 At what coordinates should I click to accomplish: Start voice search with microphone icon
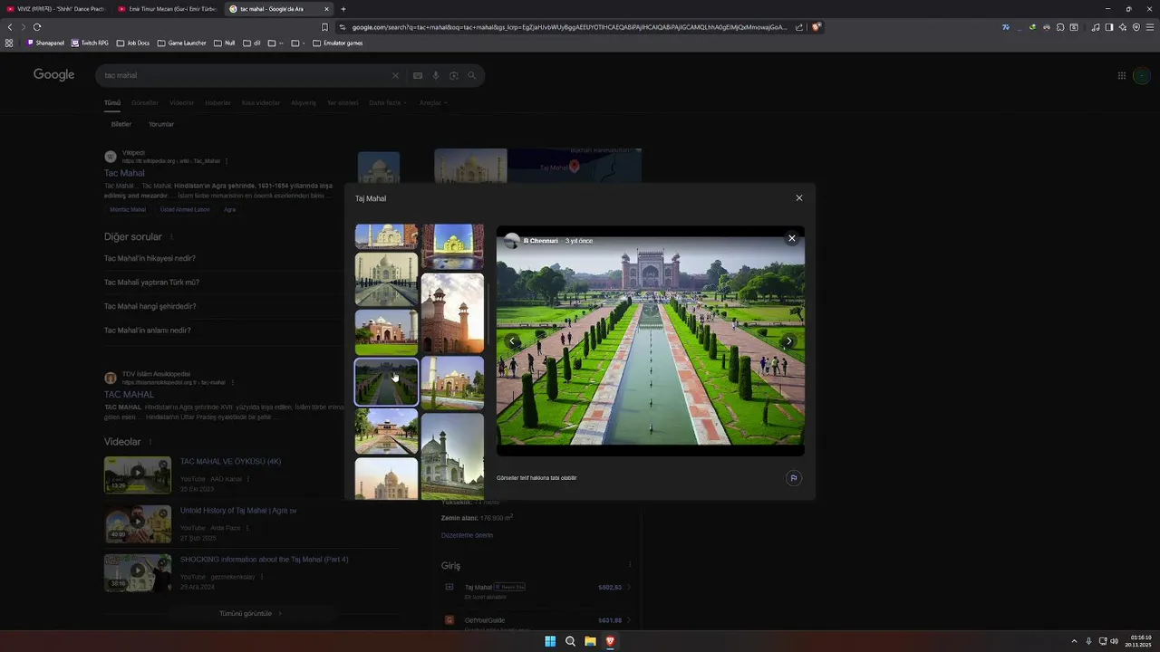[436, 76]
